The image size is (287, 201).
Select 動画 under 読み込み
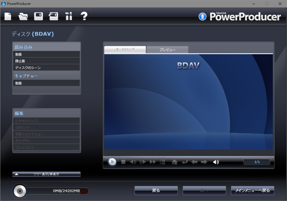[47, 54]
